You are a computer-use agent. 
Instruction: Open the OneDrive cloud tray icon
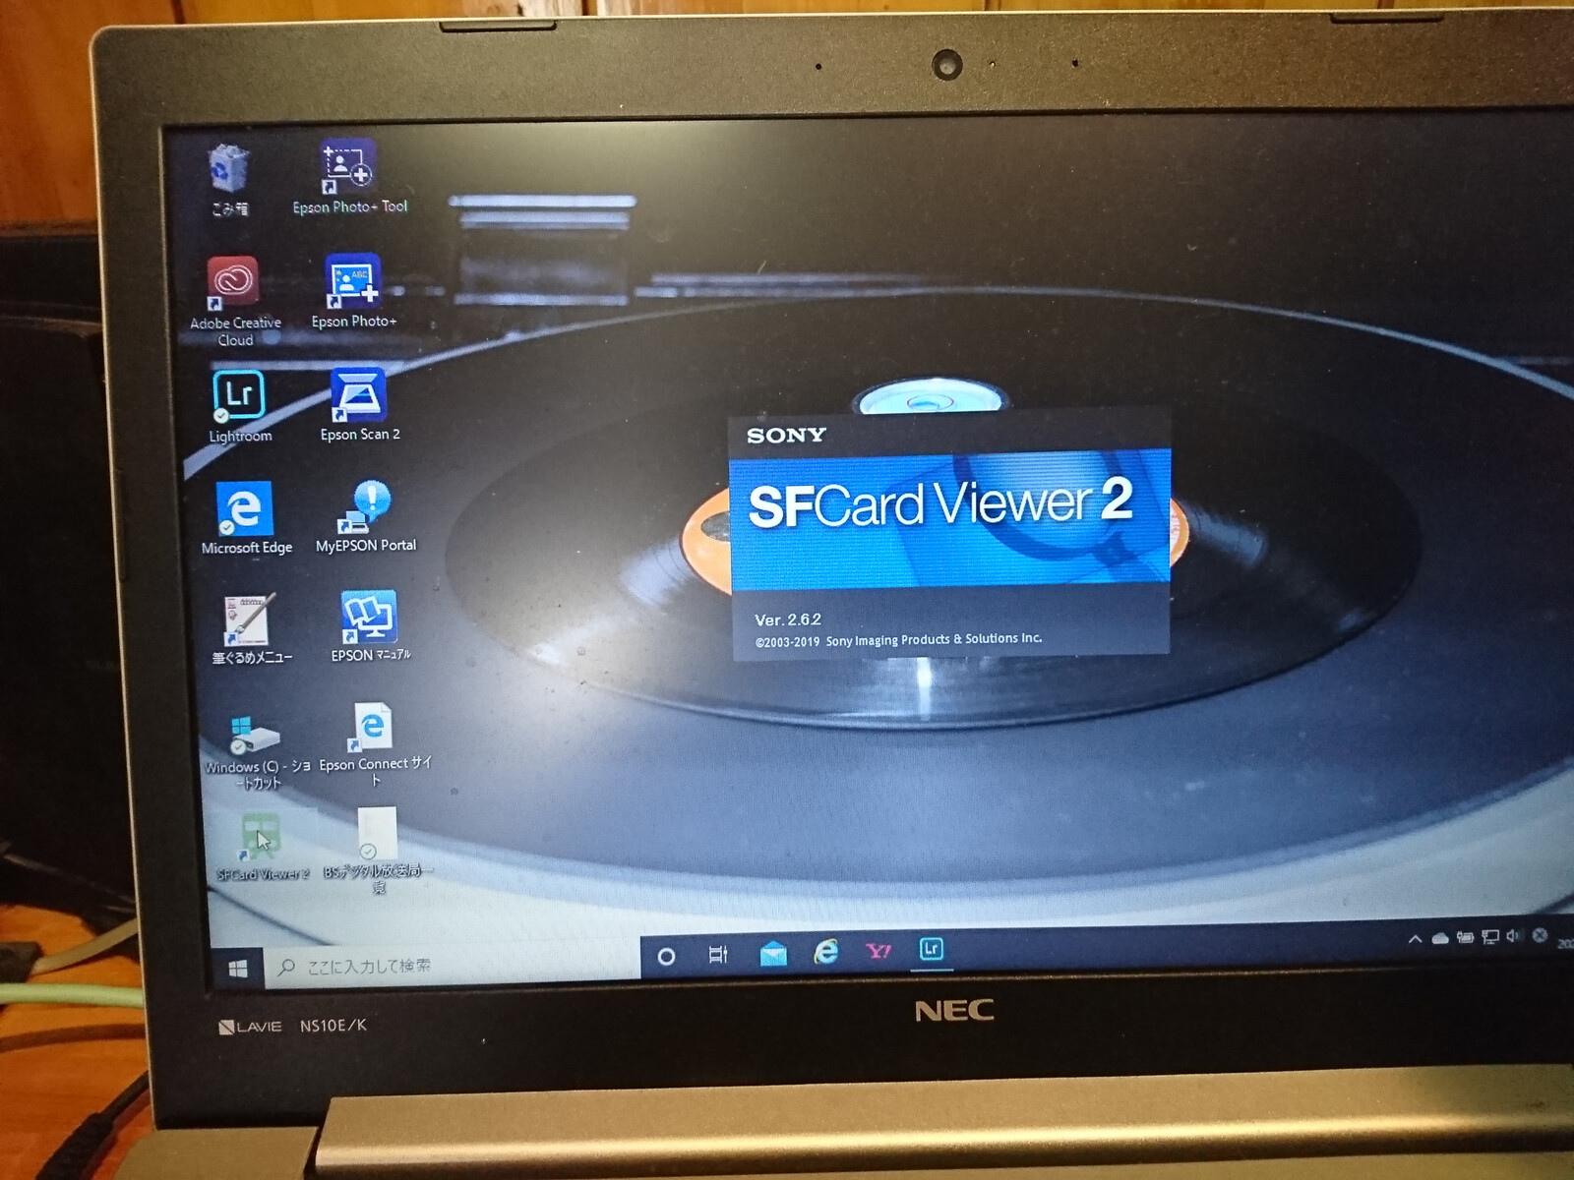(1440, 938)
